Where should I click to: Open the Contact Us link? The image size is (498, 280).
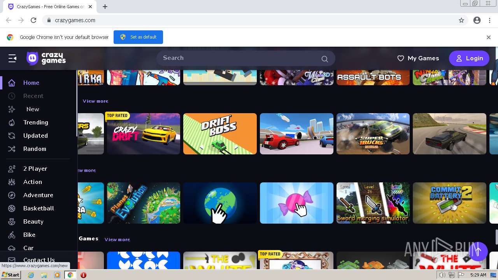coord(39,260)
